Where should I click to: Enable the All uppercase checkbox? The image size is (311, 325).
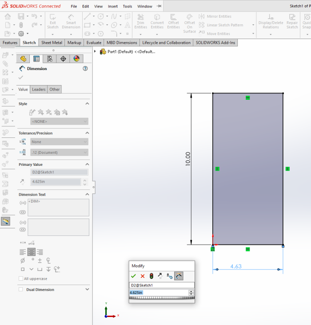tap(21, 278)
